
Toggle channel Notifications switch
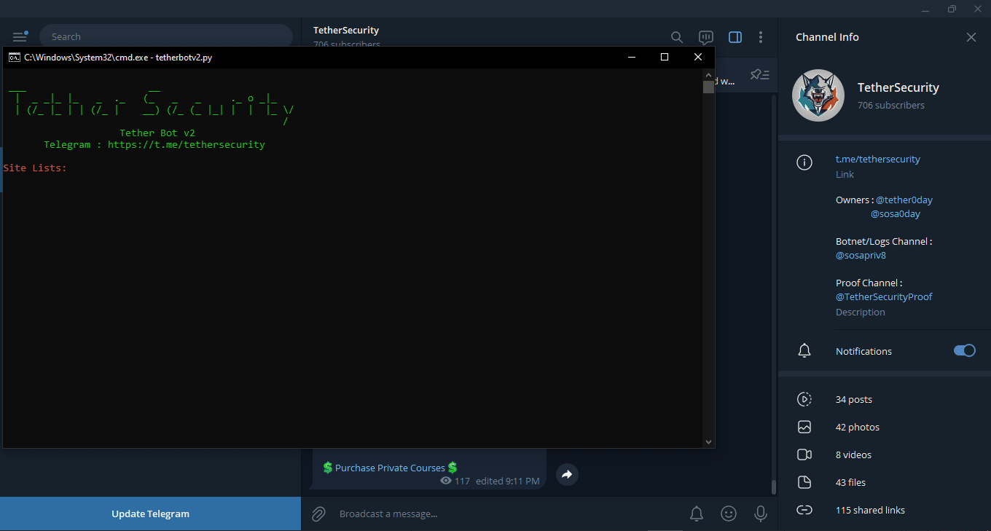(x=964, y=351)
